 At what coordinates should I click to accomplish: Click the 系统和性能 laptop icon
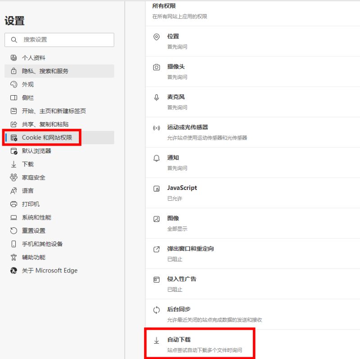14,217
